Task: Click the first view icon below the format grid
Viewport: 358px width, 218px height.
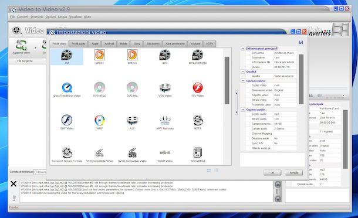Action: pos(209,171)
